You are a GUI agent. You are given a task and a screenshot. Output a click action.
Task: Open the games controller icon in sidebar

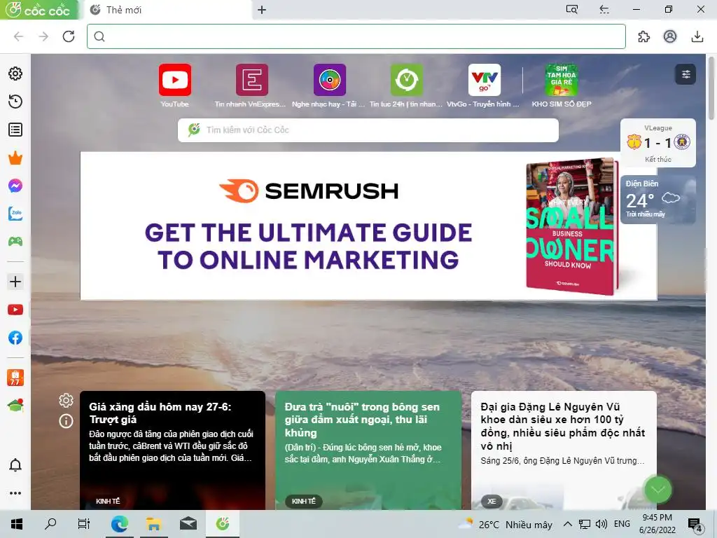coord(15,241)
